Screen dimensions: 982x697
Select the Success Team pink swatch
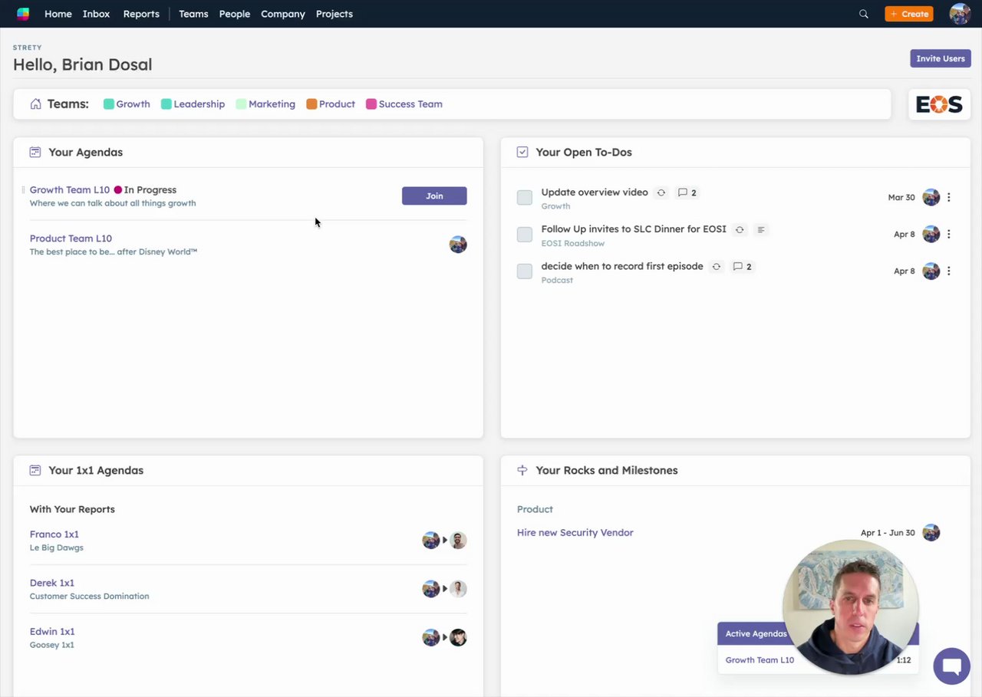tap(371, 104)
